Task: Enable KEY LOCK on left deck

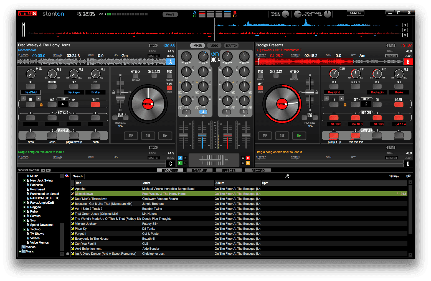Action: 135,75
